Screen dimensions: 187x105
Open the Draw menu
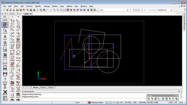16,6
